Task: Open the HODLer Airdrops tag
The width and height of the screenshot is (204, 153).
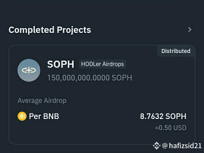Action: [103, 64]
